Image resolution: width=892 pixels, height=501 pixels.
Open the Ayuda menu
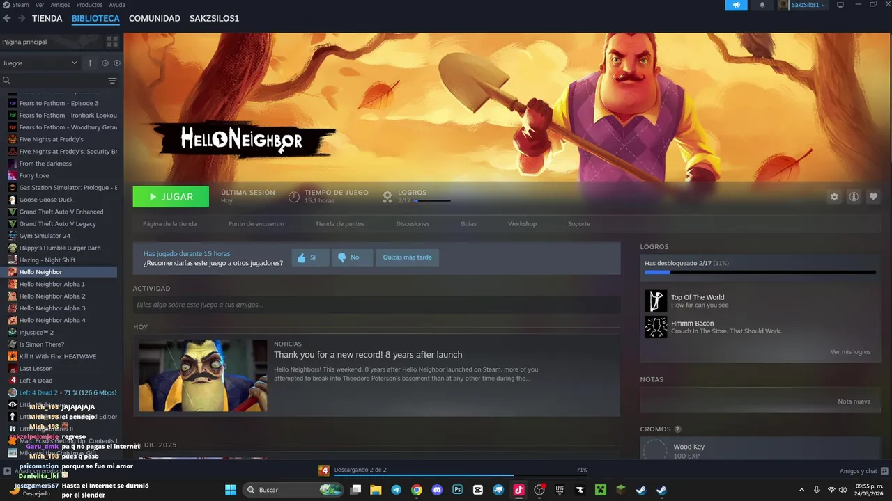point(117,5)
